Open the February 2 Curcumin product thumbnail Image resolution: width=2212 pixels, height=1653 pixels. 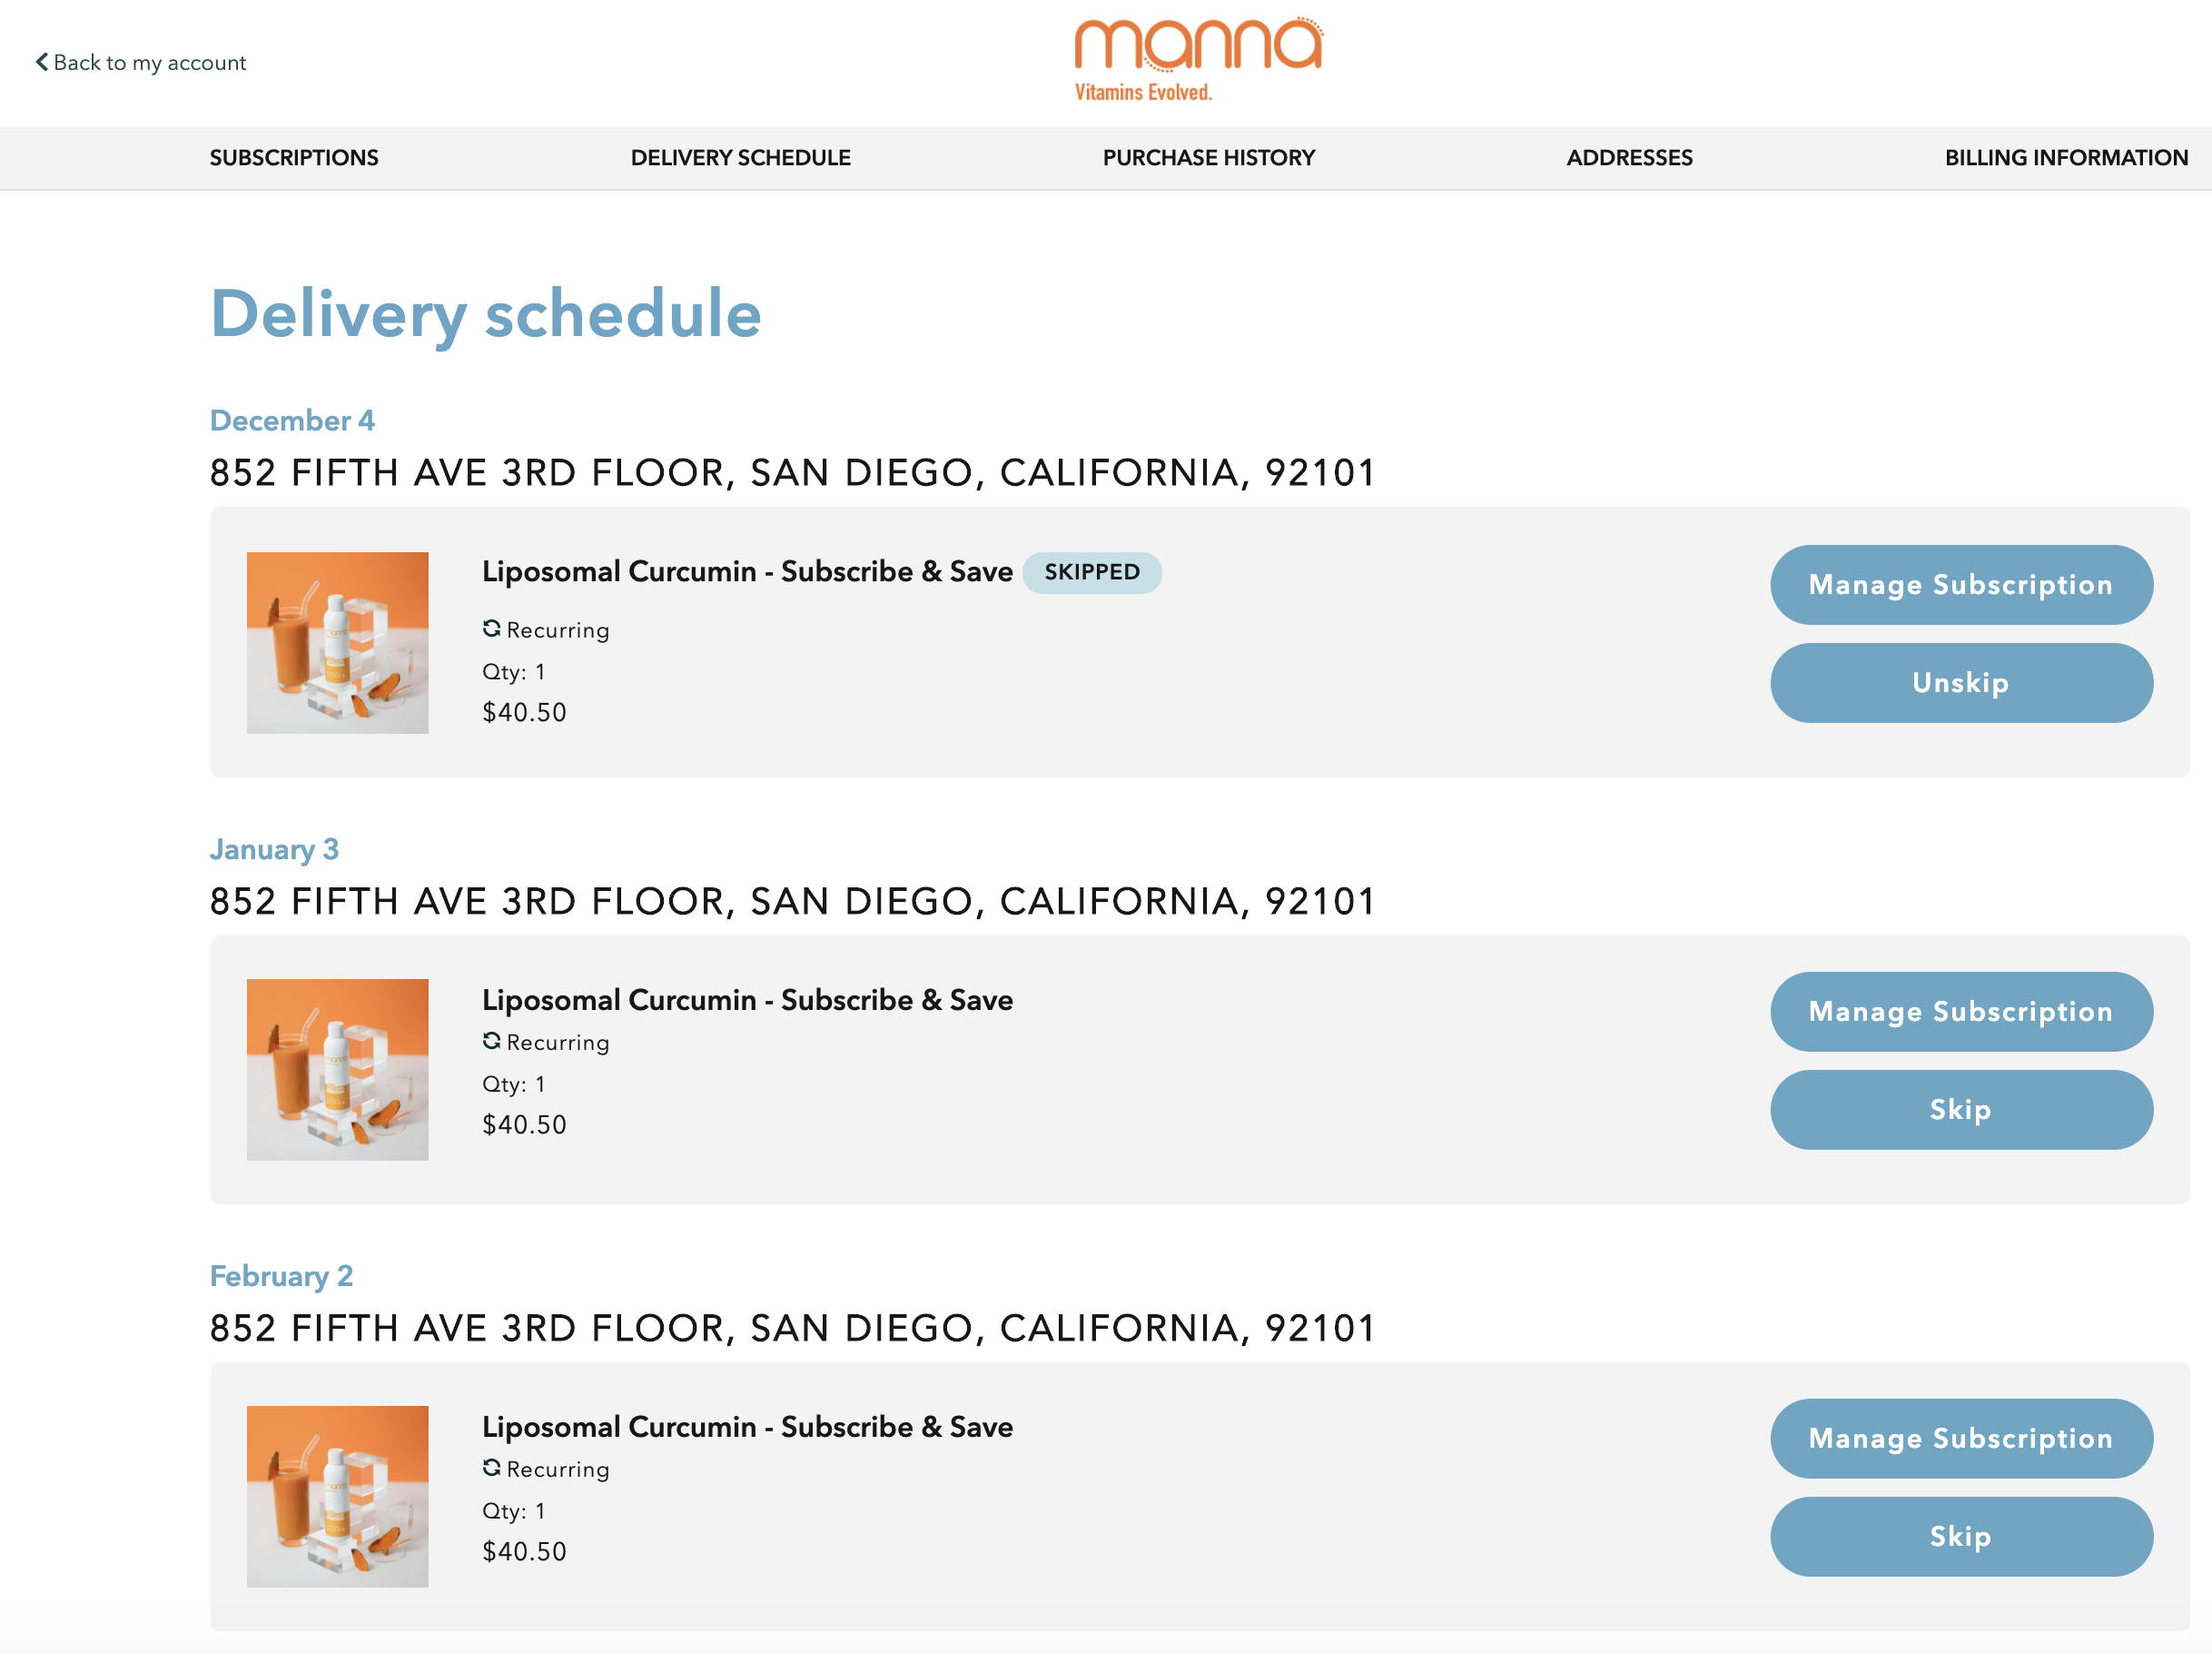click(x=338, y=1497)
